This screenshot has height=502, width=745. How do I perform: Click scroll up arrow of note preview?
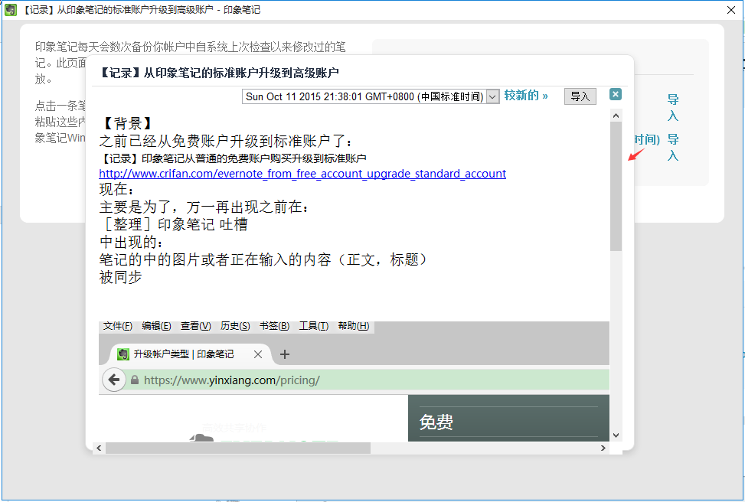click(x=616, y=116)
